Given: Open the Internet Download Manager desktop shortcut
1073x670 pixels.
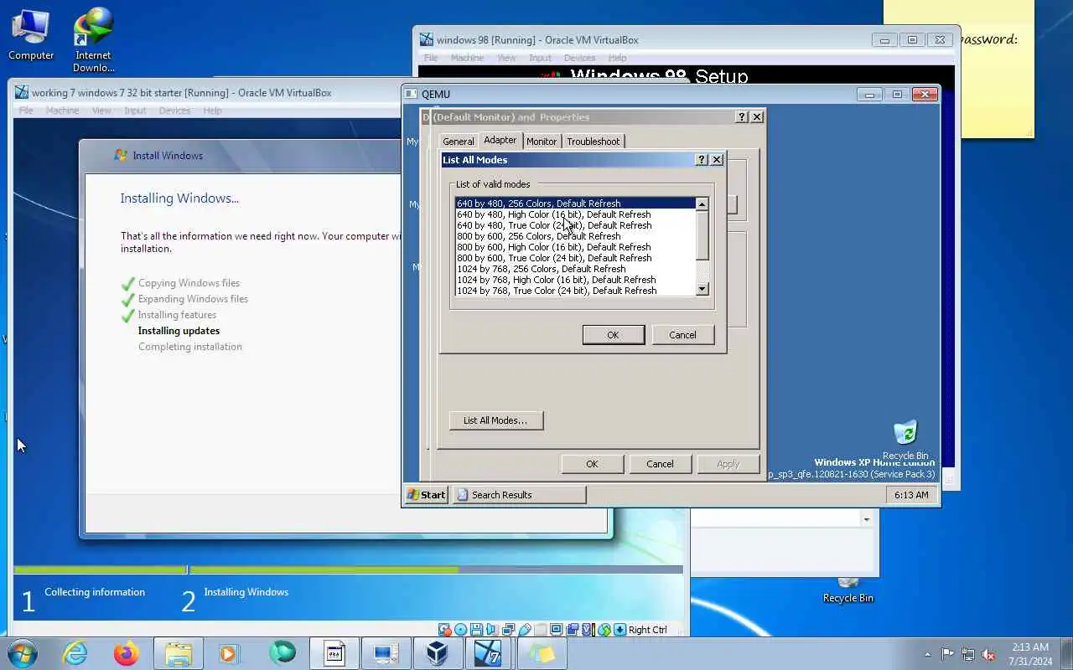Looking at the screenshot, I should click(x=93, y=39).
